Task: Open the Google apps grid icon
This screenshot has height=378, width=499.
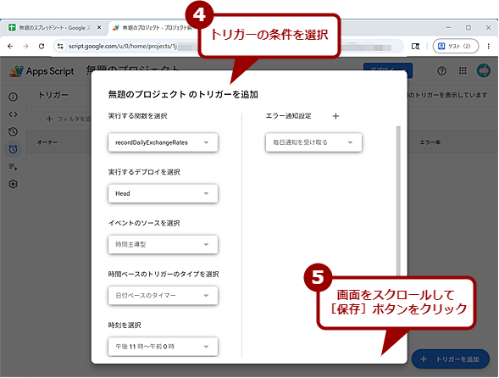Action: pyautogui.click(x=463, y=70)
